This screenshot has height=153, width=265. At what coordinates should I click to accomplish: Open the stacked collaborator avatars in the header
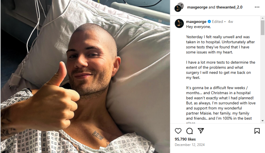click(x=179, y=7)
